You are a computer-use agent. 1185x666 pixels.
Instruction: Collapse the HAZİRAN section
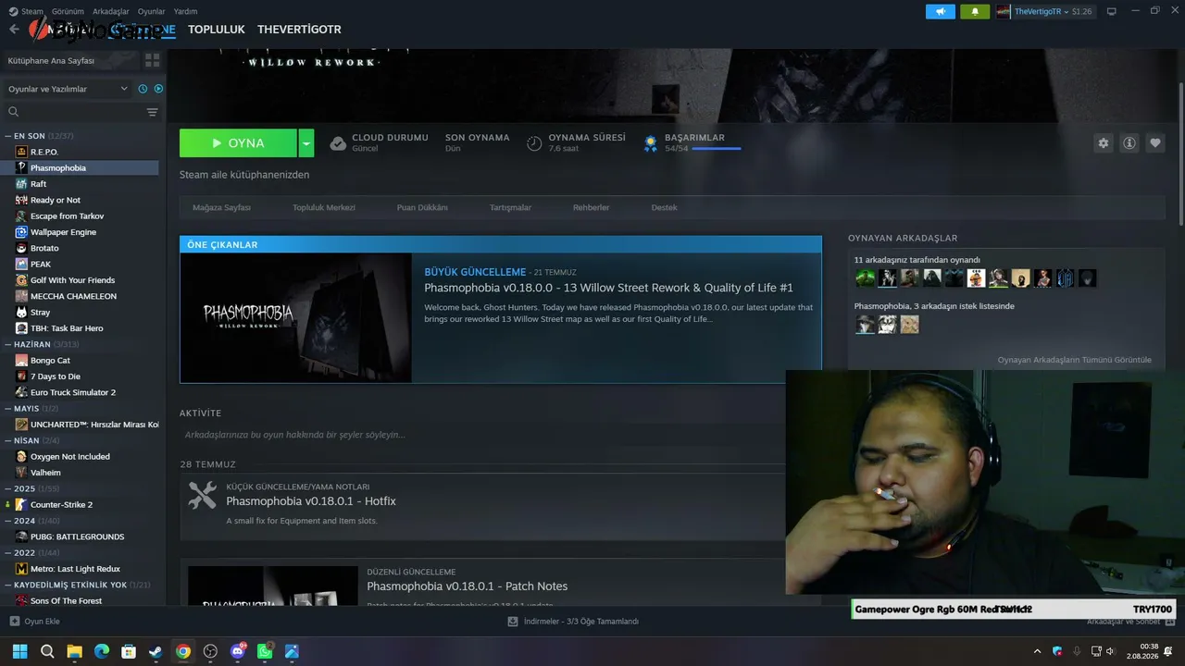pyautogui.click(x=8, y=344)
